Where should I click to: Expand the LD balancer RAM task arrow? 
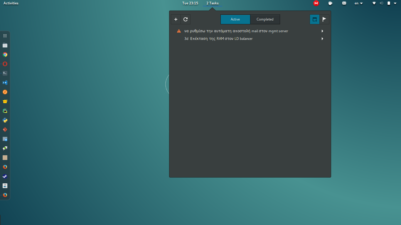322,39
